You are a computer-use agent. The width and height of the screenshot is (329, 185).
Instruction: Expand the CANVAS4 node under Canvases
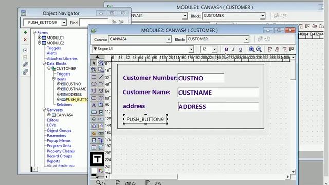click(x=49, y=115)
